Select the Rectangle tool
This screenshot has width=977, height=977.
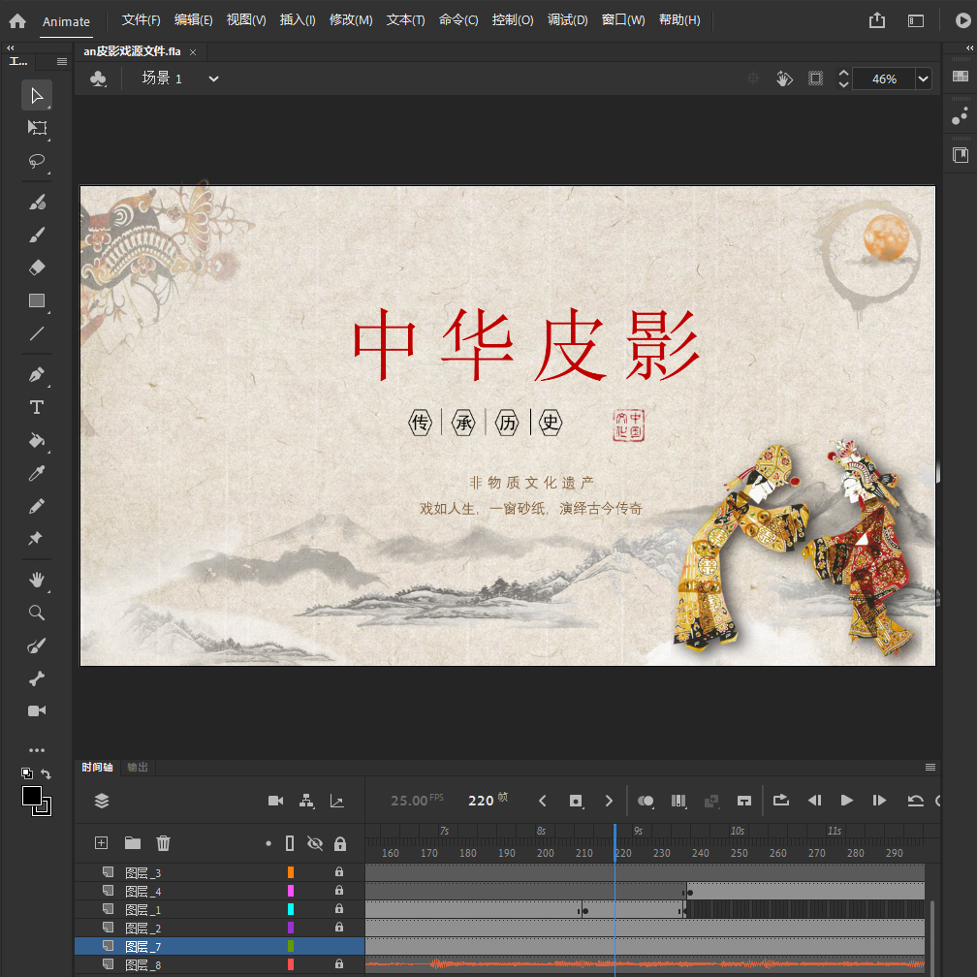click(37, 300)
